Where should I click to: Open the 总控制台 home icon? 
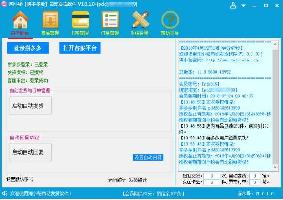[20, 23]
